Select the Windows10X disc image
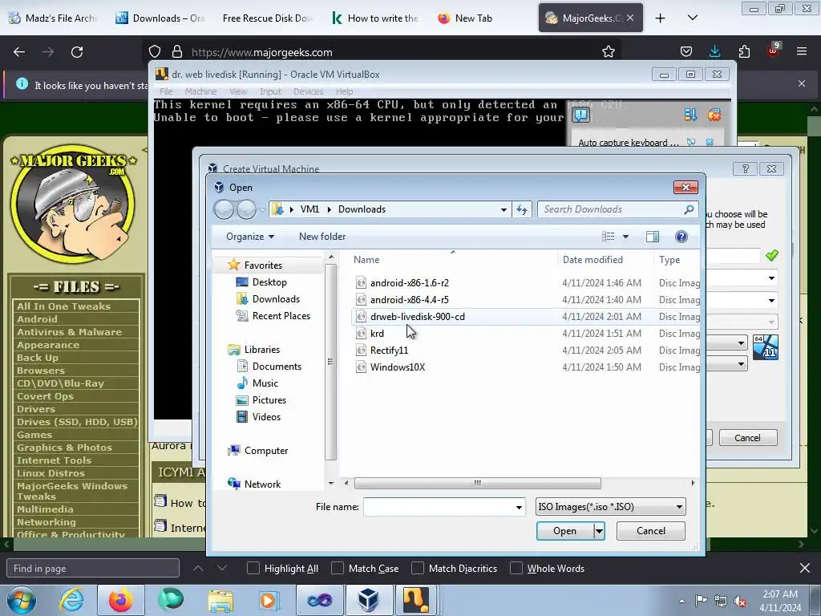821x616 pixels. pos(398,367)
